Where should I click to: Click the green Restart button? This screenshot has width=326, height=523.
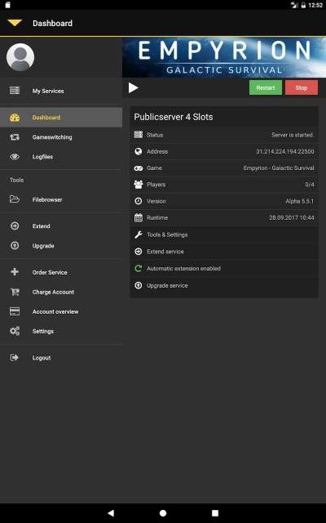266,87
